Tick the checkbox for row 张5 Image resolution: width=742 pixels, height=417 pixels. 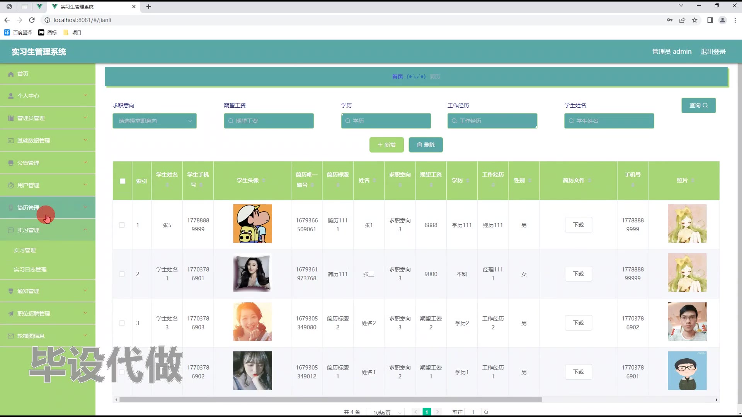click(122, 225)
